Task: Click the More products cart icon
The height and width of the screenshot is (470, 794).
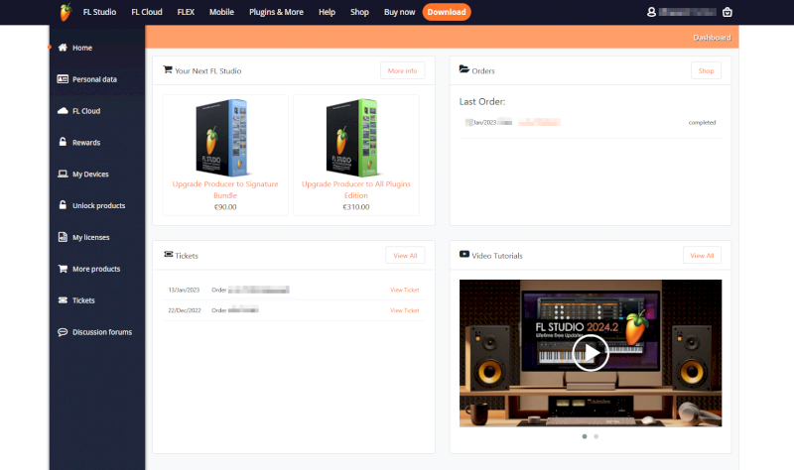Action: click(63, 269)
